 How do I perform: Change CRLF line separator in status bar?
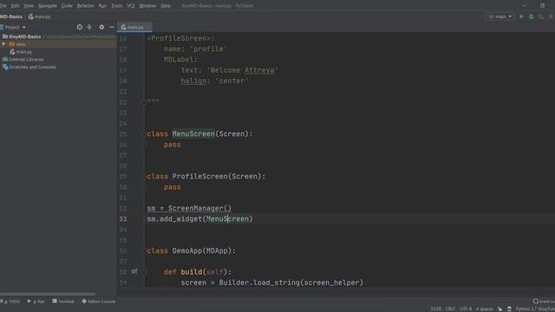tap(450, 309)
